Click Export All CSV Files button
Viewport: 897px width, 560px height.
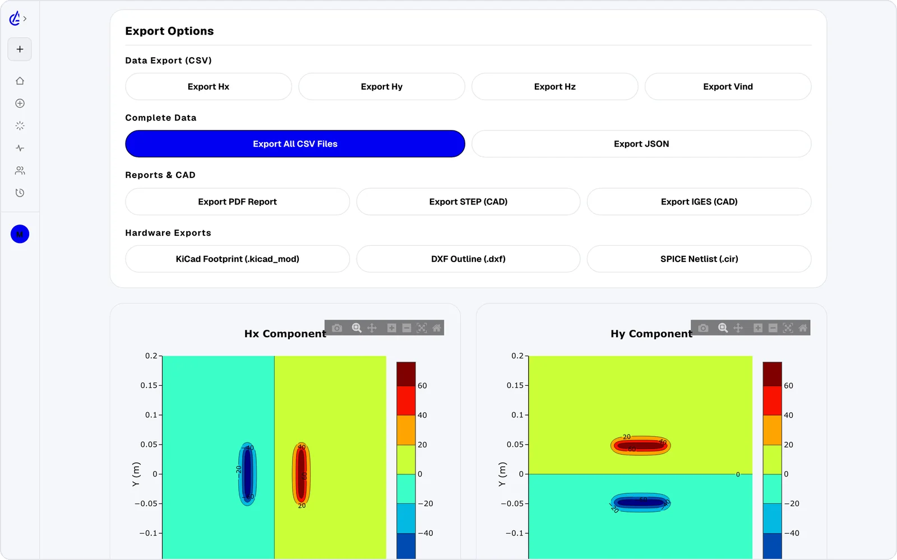[295, 144]
